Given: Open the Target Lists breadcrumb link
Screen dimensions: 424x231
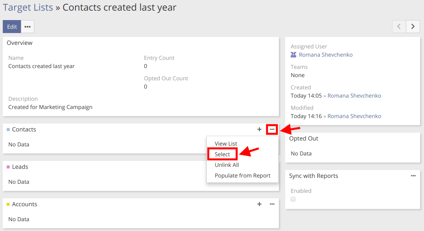Looking at the screenshot, I should point(28,7).
